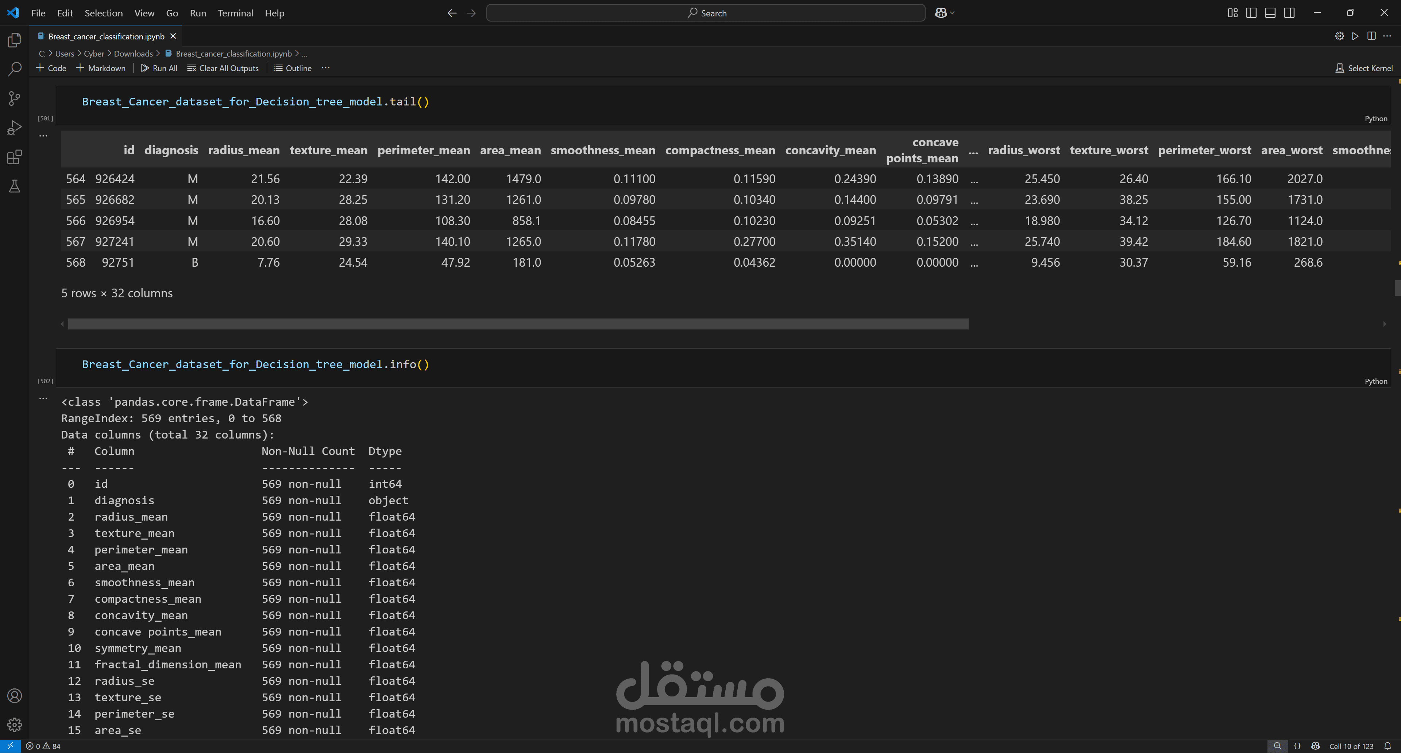Image resolution: width=1401 pixels, height=753 pixels.
Task: Open the Terminal menu
Action: [x=235, y=13]
